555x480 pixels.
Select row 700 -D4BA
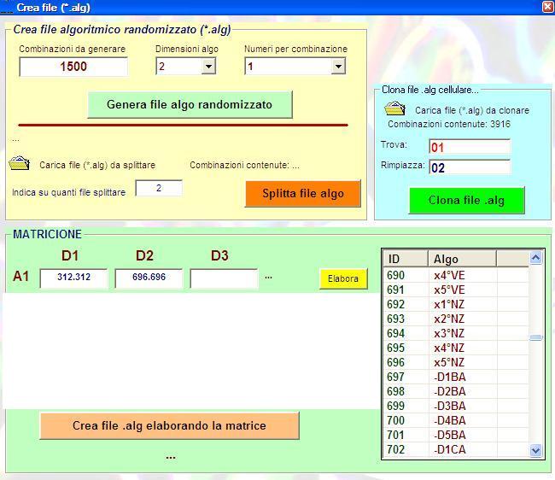pos(456,420)
